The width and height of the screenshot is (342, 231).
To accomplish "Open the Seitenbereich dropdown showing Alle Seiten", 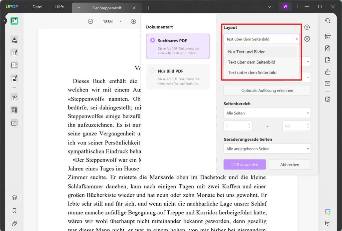I will click(x=267, y=113).
